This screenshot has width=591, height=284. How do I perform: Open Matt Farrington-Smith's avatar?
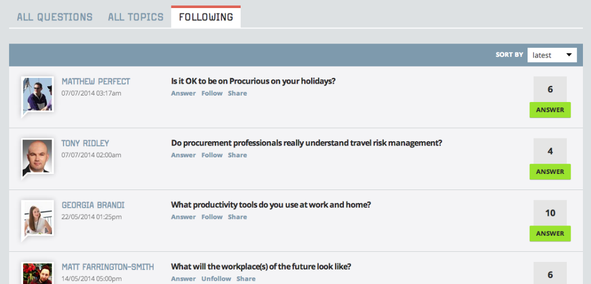(x=37, y=273)
